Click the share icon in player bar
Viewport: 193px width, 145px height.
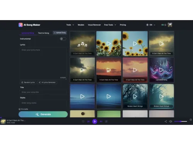click(x=166, y=121)
